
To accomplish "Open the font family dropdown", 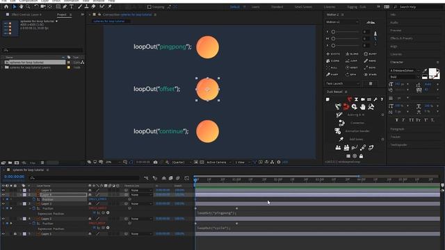I will (404, 71).
